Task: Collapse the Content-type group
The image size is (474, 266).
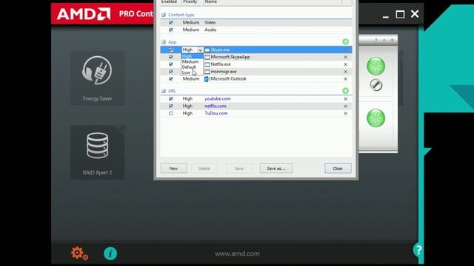Action: pos(164,15)
